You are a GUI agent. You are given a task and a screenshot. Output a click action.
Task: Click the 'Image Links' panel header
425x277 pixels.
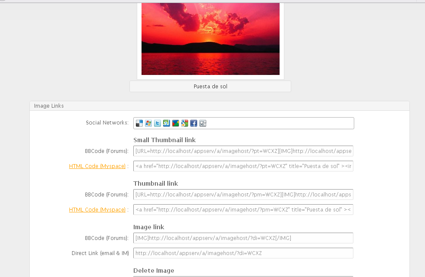(220, 106)
